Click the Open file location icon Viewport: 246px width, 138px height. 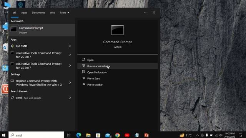[x=83, y=72]
